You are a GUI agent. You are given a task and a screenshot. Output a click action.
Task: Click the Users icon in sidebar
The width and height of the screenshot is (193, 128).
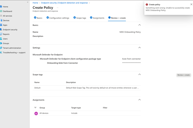click(x=1, y=39)
